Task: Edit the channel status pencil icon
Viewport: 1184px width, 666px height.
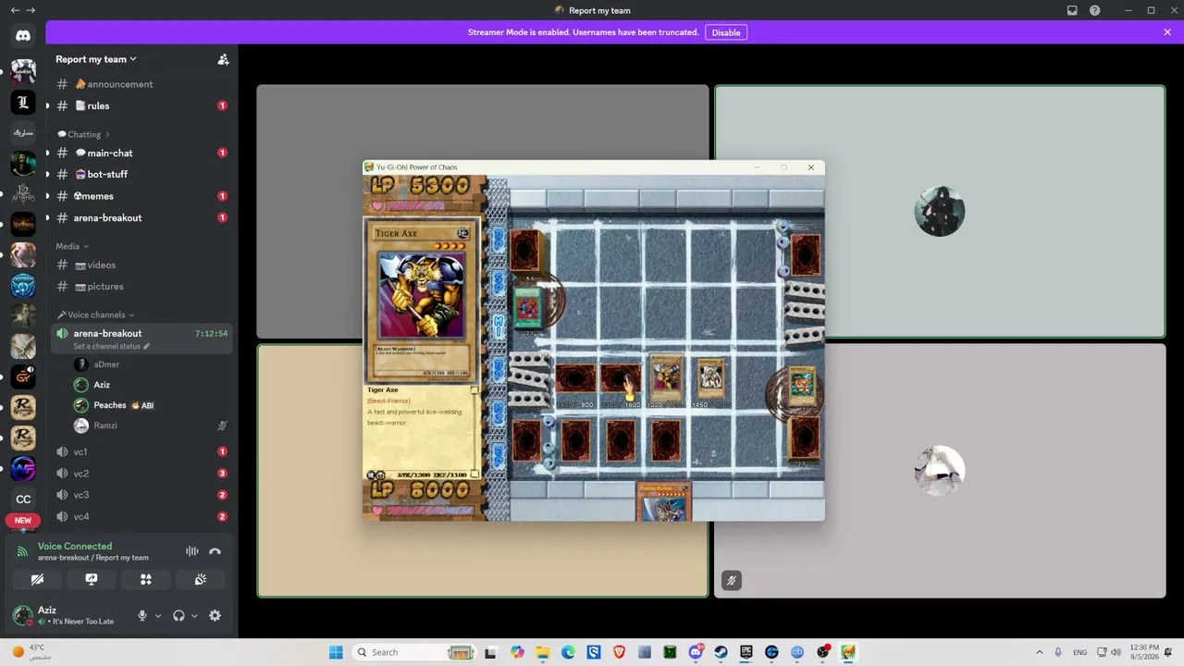Action: (146, 347)
